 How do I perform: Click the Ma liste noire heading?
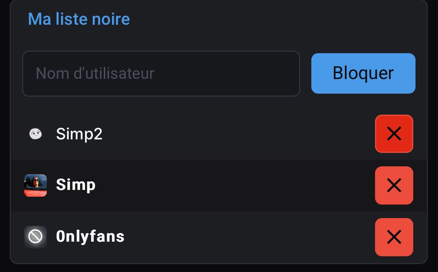(x=79, y=19)
